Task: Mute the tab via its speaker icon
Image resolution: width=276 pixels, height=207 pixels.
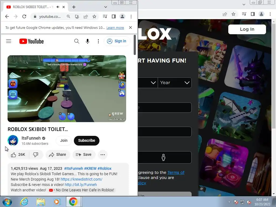Action: point(58,7)
